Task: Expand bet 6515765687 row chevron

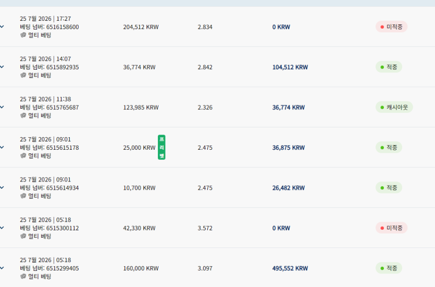Action: tap(2, 107)
